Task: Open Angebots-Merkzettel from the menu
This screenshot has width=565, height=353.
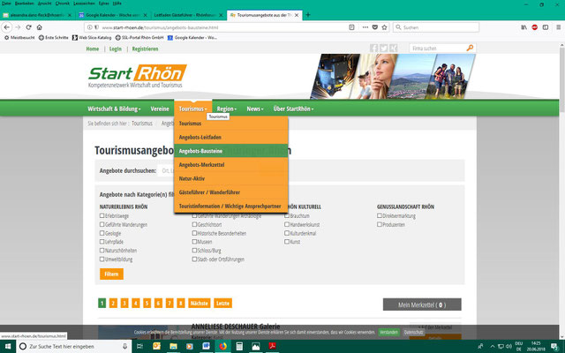Action: coord(231,165)
